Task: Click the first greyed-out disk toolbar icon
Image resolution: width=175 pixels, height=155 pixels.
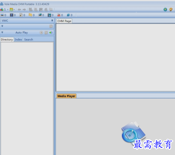Action: [x=31, y=9]
